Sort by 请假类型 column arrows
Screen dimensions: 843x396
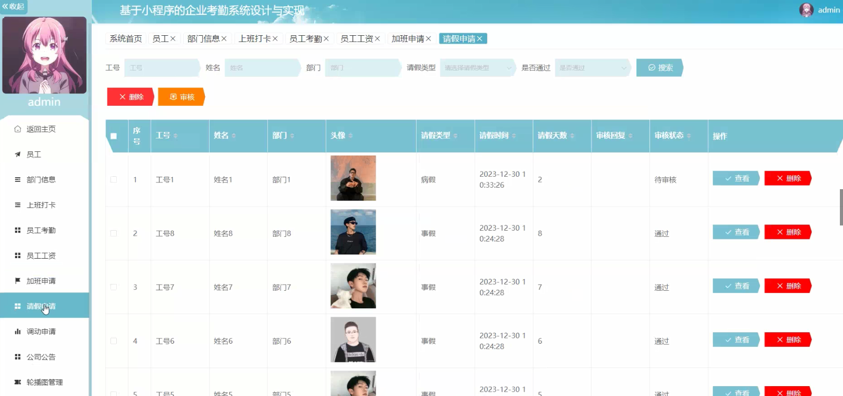click(x=455, y=136)
